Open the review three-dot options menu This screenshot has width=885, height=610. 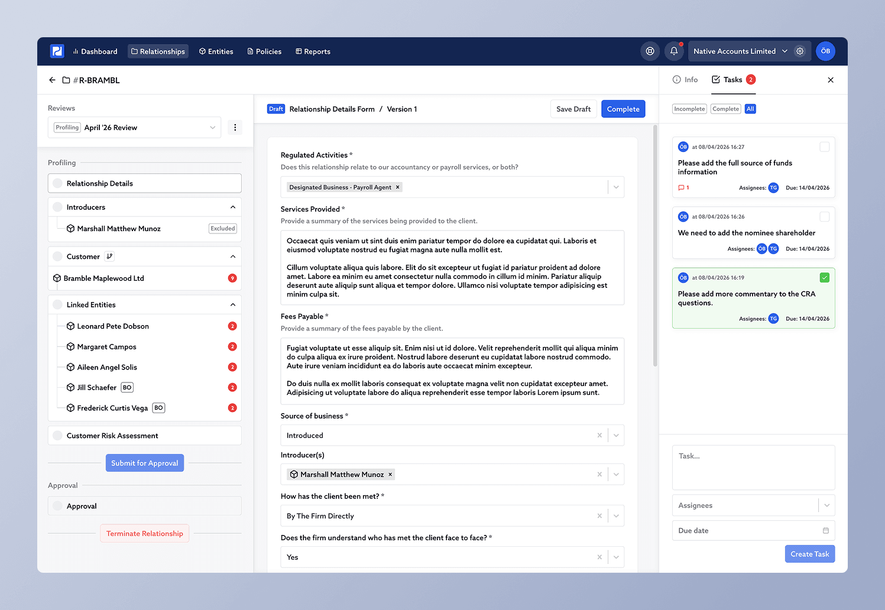click(x=235, y=128)
